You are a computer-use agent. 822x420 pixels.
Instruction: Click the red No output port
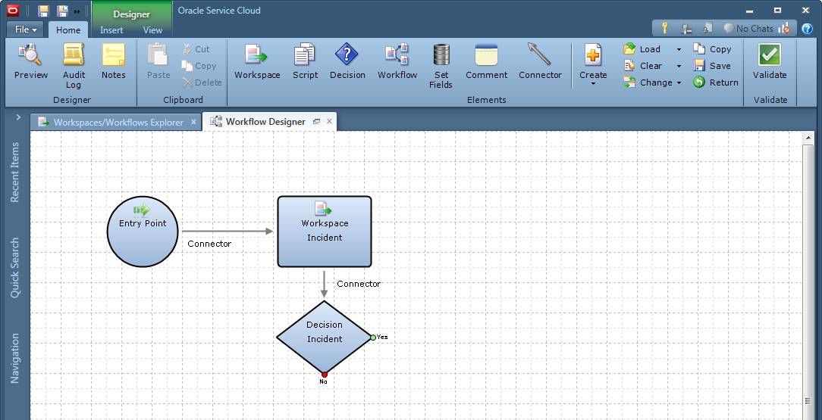[x=325, y=375]
